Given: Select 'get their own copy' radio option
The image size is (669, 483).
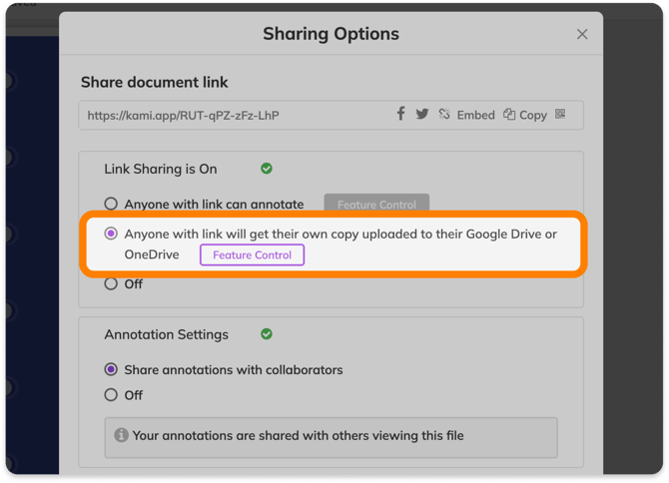Looking at the screenshot, I should (x=111, y=234).
